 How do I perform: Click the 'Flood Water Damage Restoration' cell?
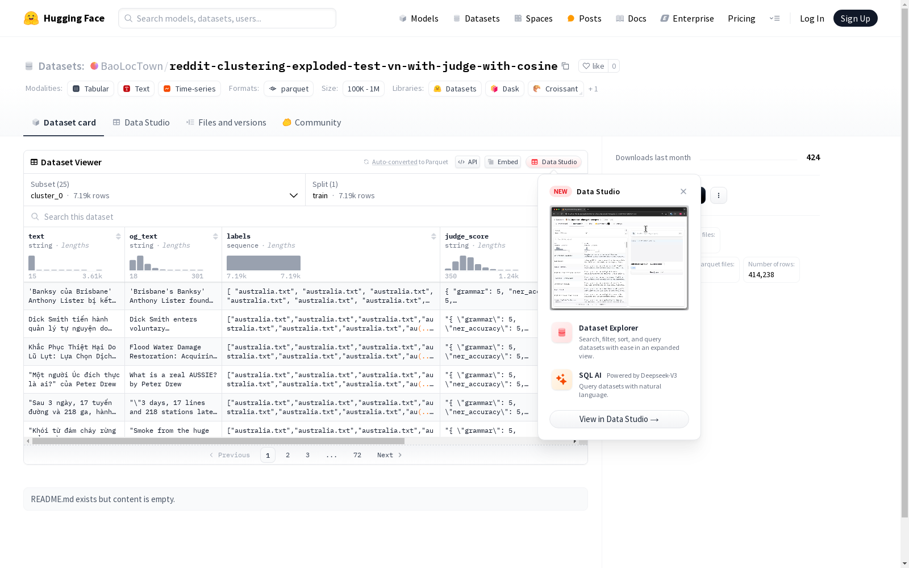(x=173, y=352)
